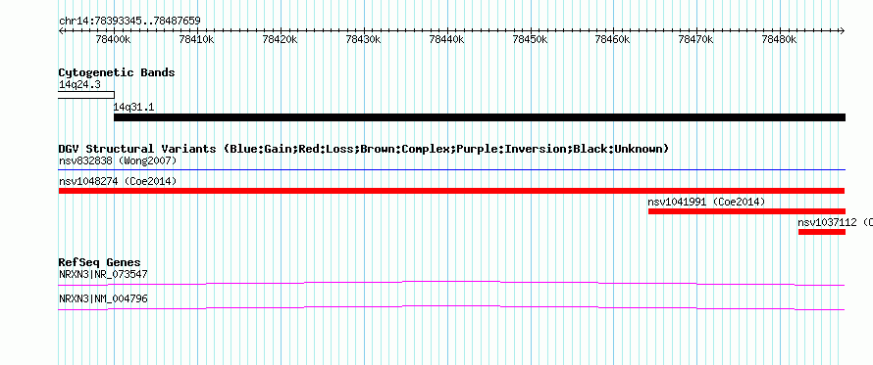Click the 78440k ruler tick label

447,39
